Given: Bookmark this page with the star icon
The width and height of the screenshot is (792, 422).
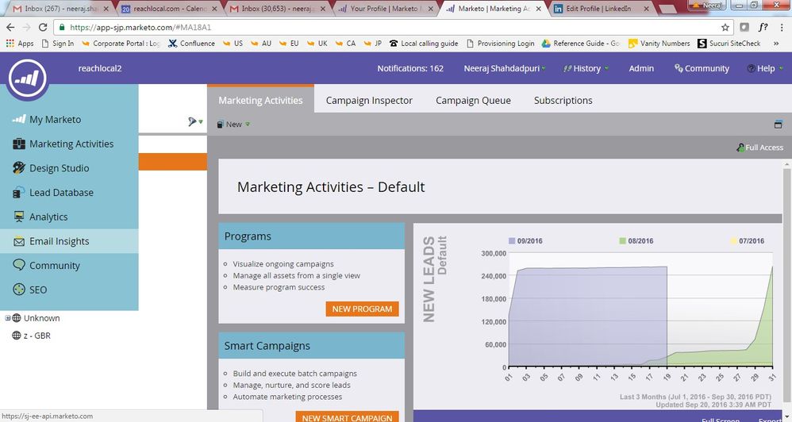Looking at the screenshot, I should 725,27.
